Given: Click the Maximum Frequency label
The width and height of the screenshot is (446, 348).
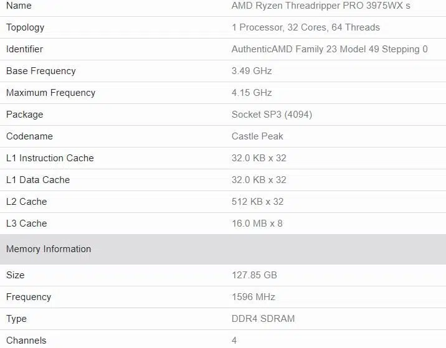Looking at the screenshot, I should click(x=50, y=93).
